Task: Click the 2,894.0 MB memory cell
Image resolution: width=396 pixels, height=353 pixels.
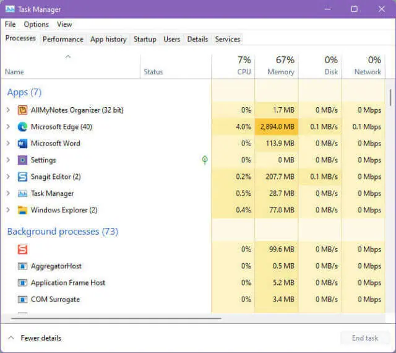Action: (x=277, y=127)
